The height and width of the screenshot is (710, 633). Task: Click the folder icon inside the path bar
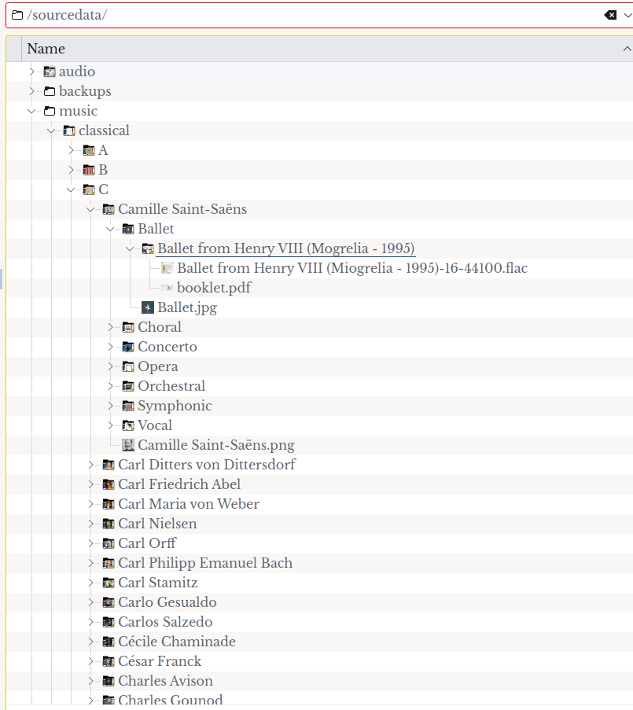coord(17,15)
